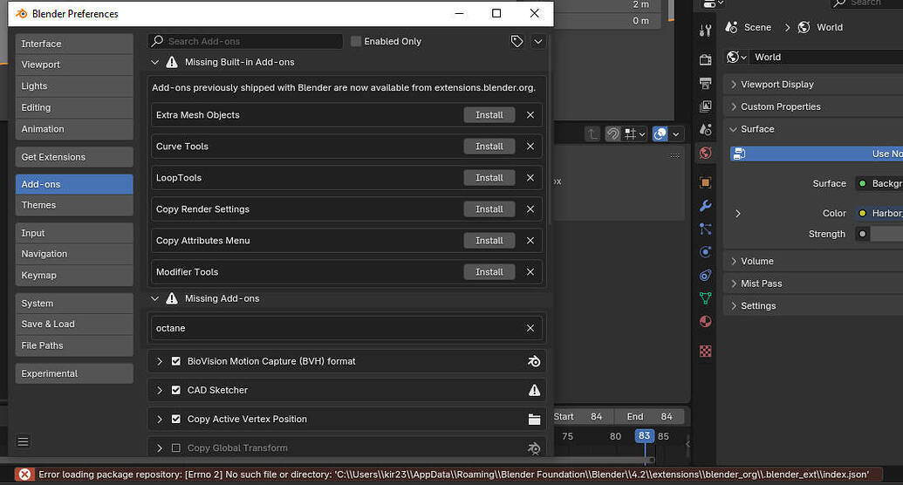Screen dimensions: 903x485
Task: Install Copy Render Settings add-on
Action: 489,209
